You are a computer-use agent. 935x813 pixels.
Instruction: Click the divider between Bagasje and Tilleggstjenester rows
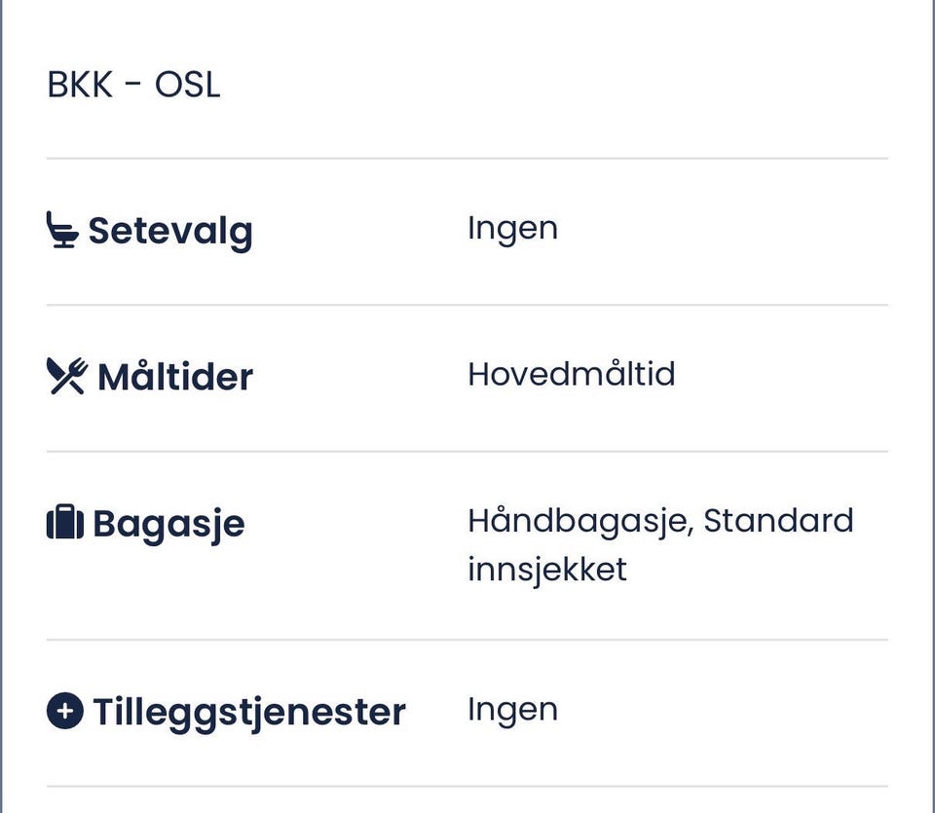coord(467,640)
